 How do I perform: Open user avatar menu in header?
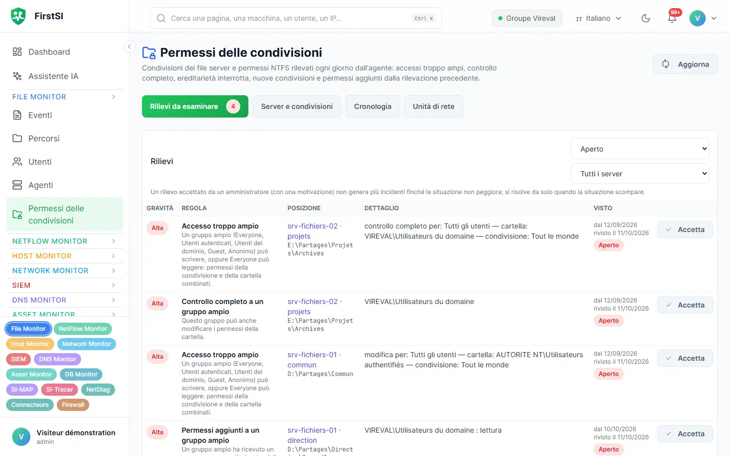(x=703, y=18)
